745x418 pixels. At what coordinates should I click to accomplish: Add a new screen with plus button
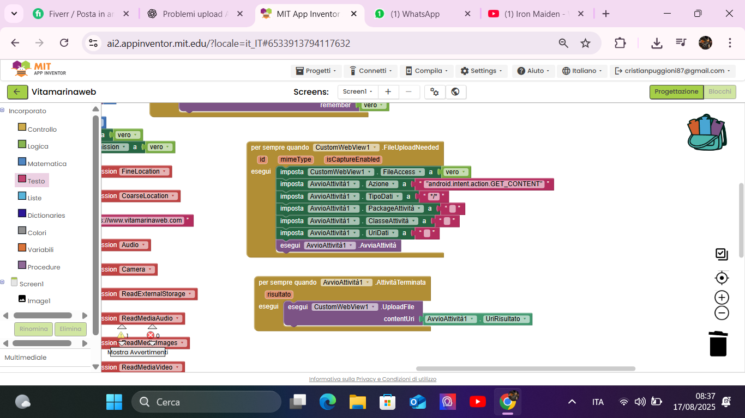(388, 92)
